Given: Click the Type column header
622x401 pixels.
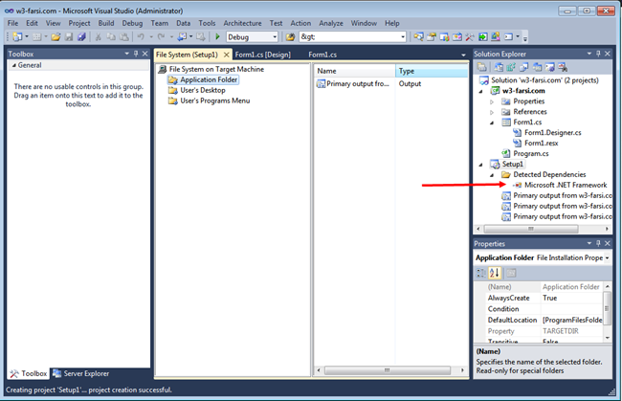Looking at the screenshot, I should pyautogui.click(x=432, y=71).
